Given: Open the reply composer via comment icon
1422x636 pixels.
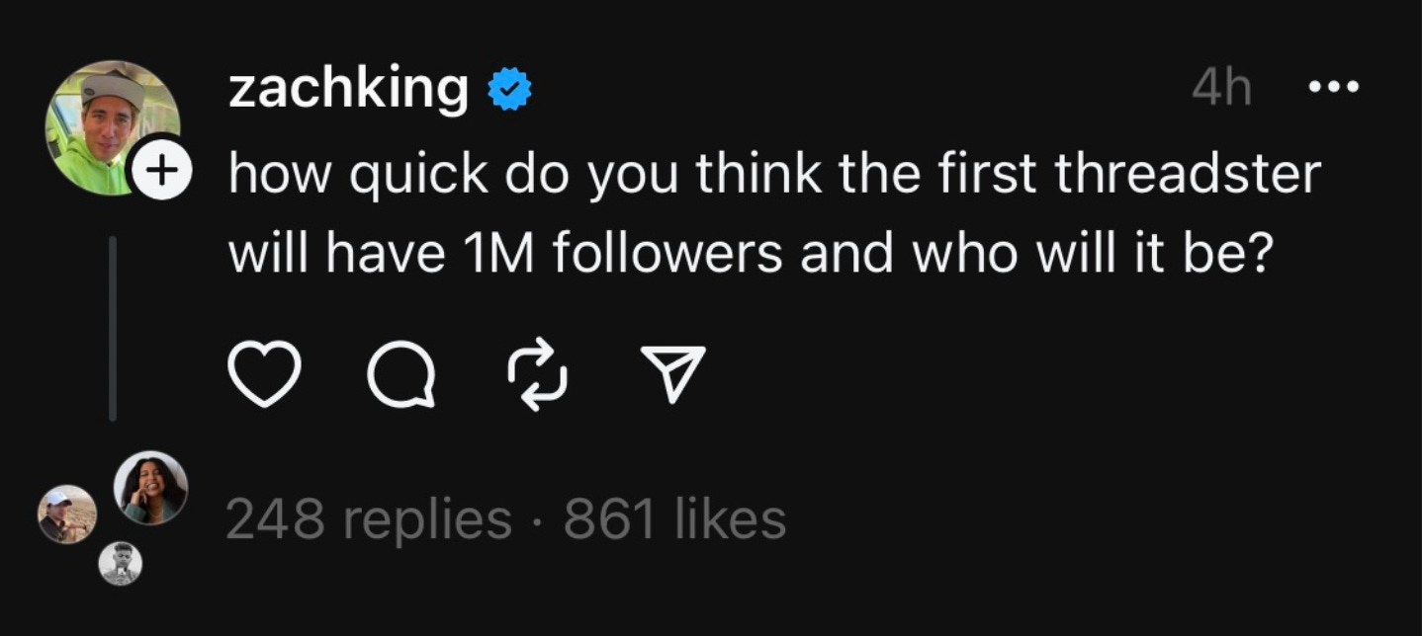Looking at the screenshot, I should coord(403,373).
